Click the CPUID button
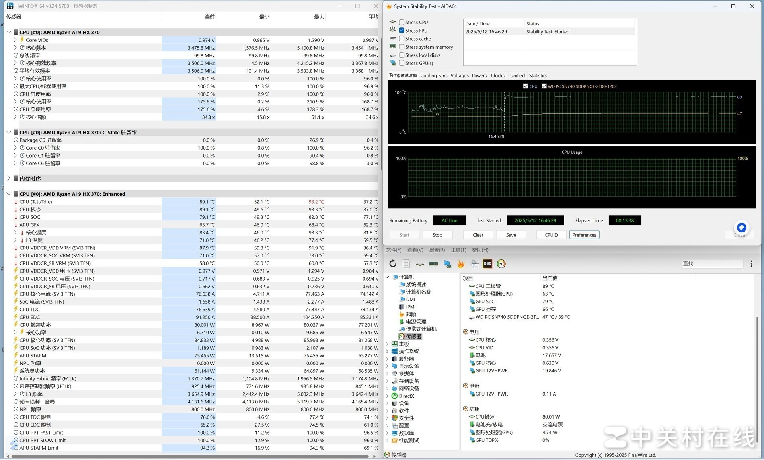 (551, 235)
